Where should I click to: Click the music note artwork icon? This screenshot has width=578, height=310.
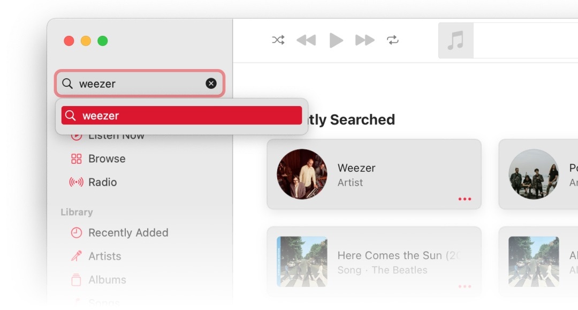[455, 41]
